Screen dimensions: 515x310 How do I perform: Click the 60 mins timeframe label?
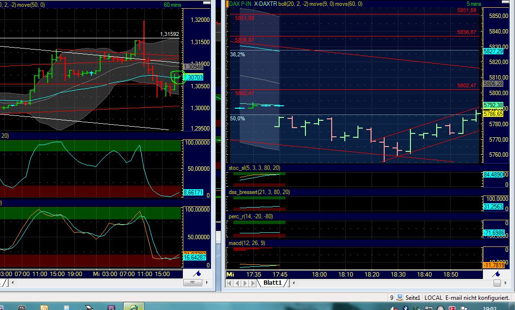coord(173,4)
